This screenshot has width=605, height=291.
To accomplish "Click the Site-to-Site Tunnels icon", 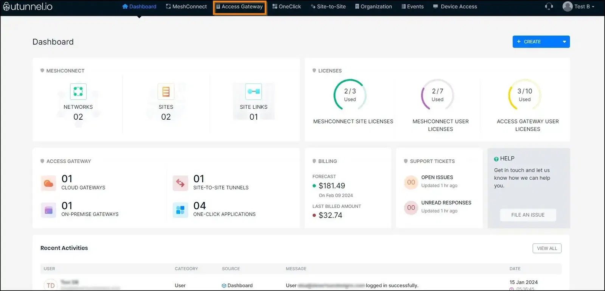I will pyautogui.click(x=180, y=183).
